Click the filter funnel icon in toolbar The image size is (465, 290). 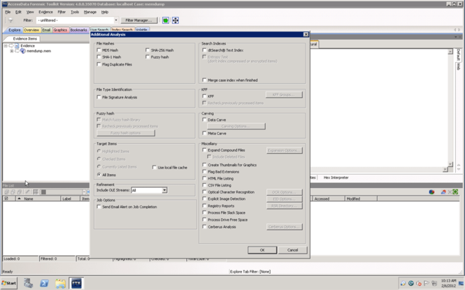click(x=10, y=20)
